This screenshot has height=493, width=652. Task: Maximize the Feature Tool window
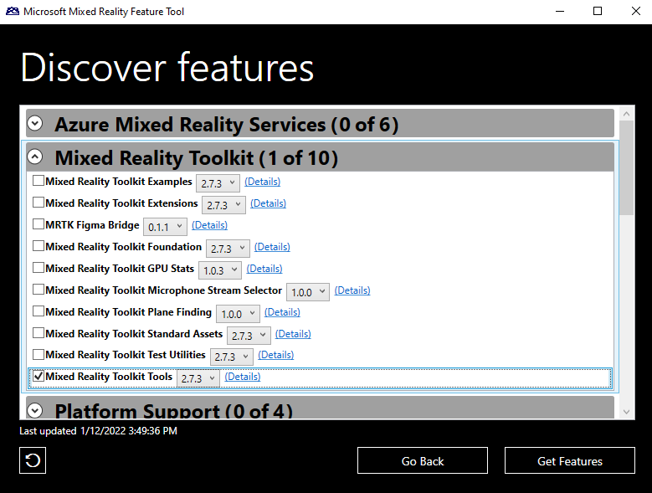[x=598, y=11]
